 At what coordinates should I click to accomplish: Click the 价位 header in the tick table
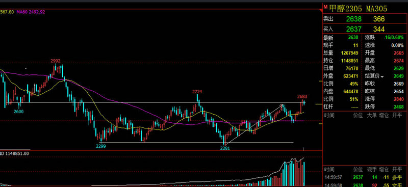tap(358, 170)
